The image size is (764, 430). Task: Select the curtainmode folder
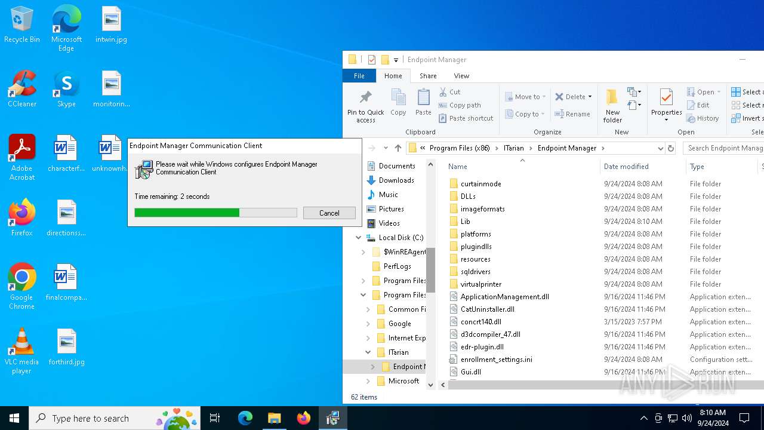(x=480, y=184)
